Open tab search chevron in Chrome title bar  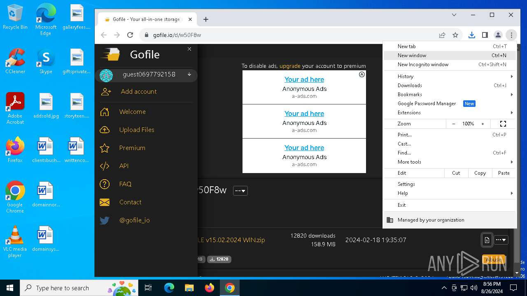pyautogui.click(x=454, y=15)
